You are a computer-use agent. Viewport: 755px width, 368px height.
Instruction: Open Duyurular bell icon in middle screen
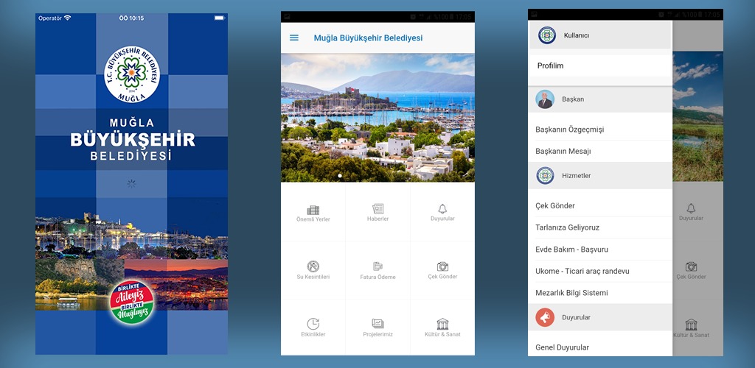coord(442,208)
